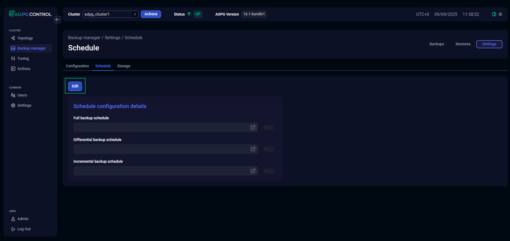Open Topology in the sidebar
510x241 pixels.
click(25, 38)
